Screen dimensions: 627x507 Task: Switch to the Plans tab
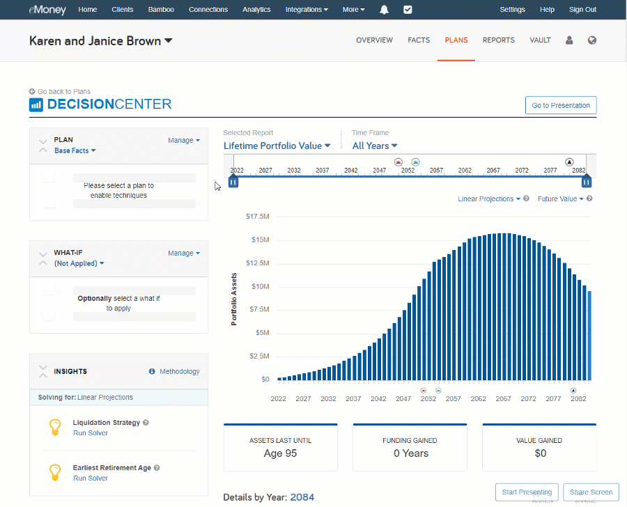coord(456,40)
